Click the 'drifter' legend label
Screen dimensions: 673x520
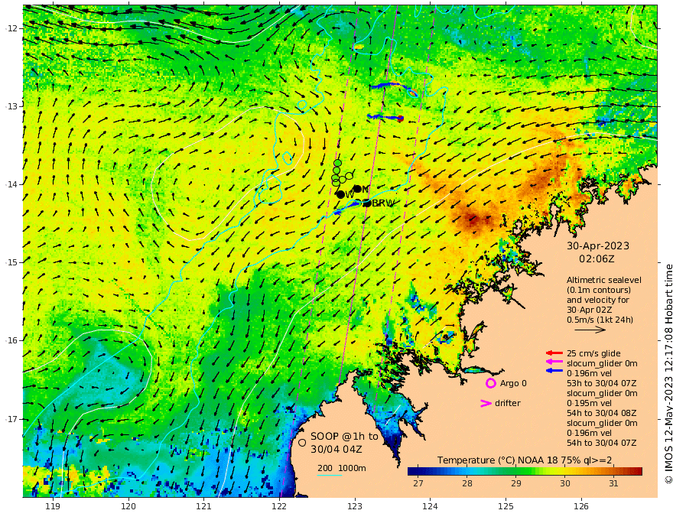coord(507,403)
